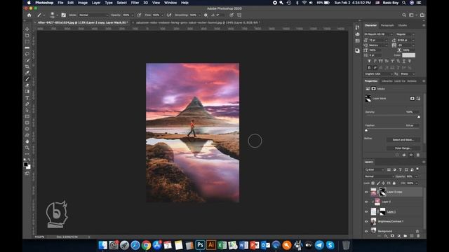This screenshot has width=449, height=252.
Task: Open smoothing options gear icon
Action: coord(206,15)
